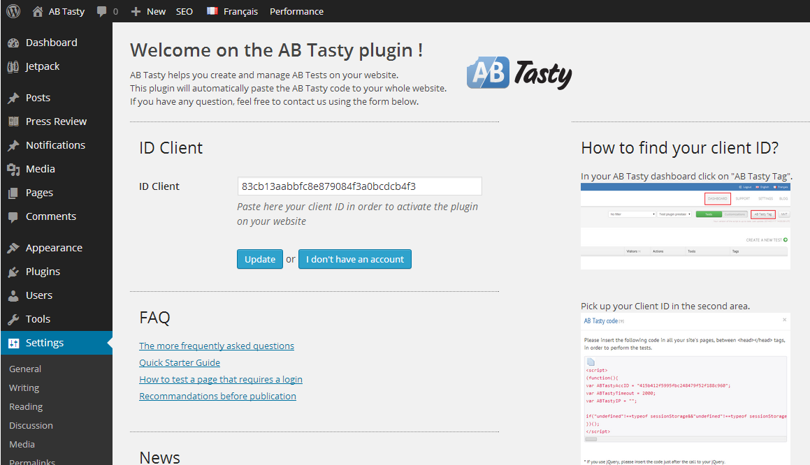Click the Settings sliders icon

pyautogui.click(x=13, y=344)
